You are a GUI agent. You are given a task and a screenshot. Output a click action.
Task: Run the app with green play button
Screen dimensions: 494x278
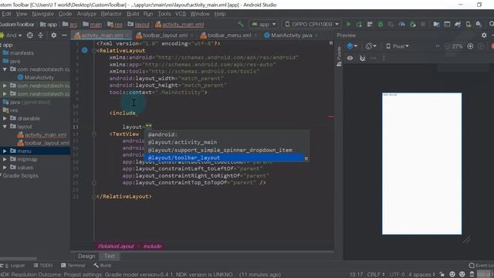[348, 24]
